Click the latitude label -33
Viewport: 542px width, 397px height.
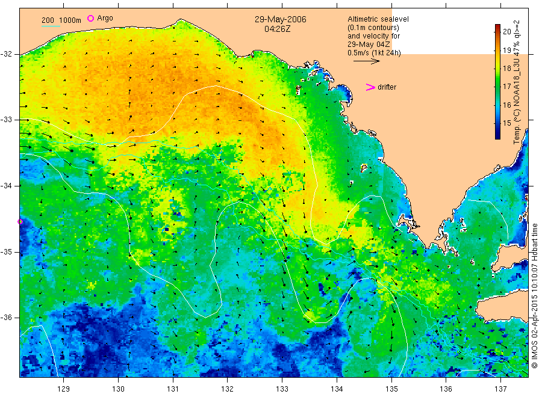(6, 120)
